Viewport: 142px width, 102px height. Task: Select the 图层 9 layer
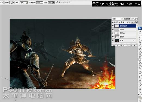point(125,30)
